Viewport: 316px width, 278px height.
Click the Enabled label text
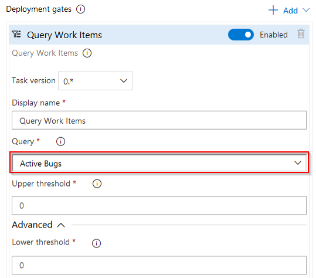pos(273,35)
